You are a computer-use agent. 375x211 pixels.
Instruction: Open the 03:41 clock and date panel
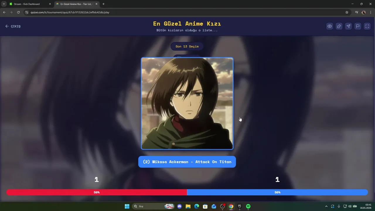[x=366, y=206]
